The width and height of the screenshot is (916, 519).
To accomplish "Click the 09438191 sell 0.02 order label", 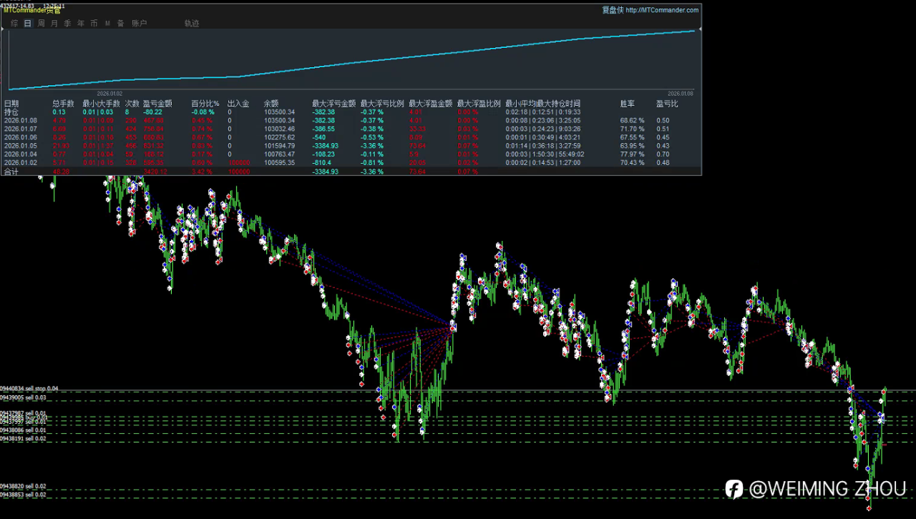I will [23, 438].
